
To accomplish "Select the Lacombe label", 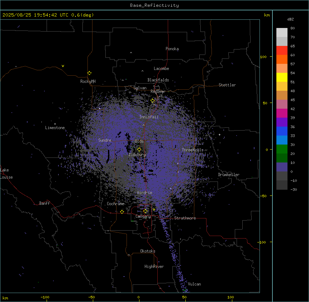I will (161, 69).
